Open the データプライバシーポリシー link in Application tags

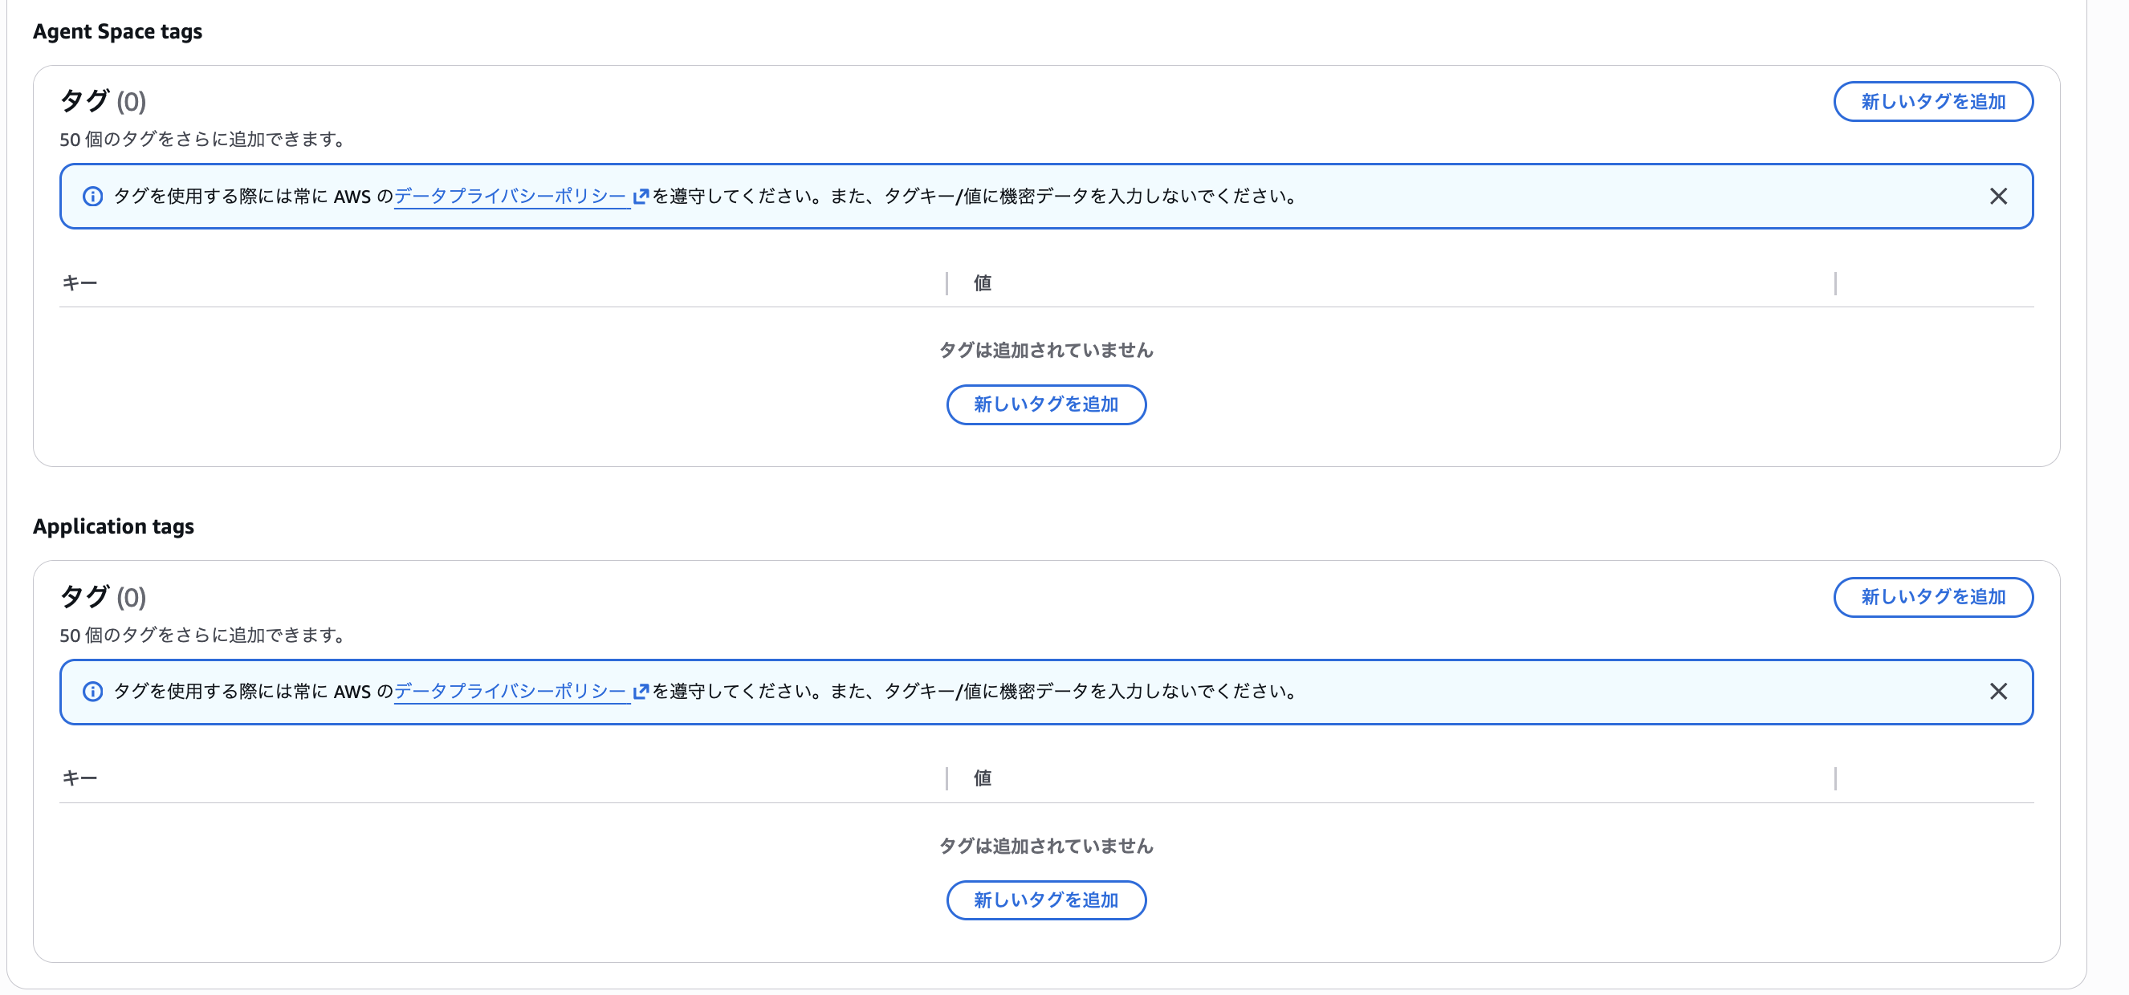[510, 692]
